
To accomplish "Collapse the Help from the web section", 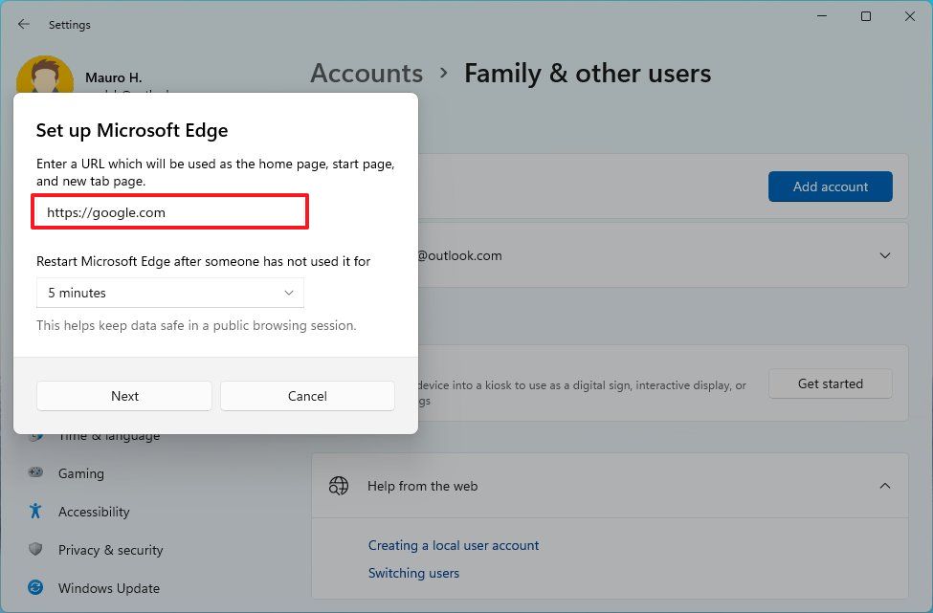I will pos(884,486).
